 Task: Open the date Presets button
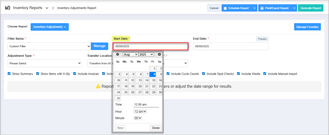[262, 39]
